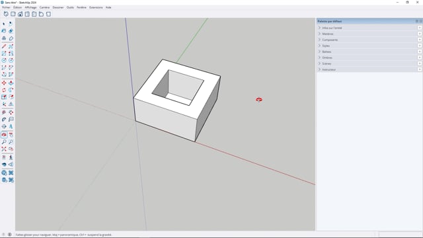Image resolution: width=423 pixels, height=238 pixels.
Task: Click the Palette par défaut title bar
Action: tap(369, 21)
